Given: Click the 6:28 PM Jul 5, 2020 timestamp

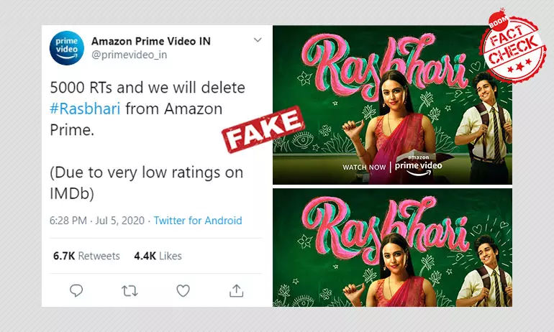Looking at the screenshot, I should [97, 221].
